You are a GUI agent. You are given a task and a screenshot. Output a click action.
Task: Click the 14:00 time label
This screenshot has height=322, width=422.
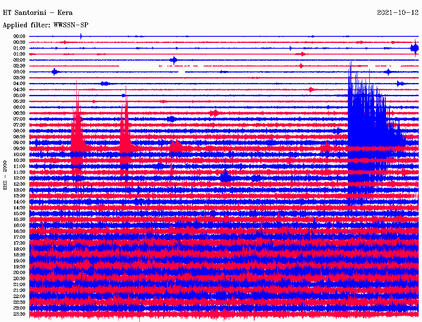point(19,202)
